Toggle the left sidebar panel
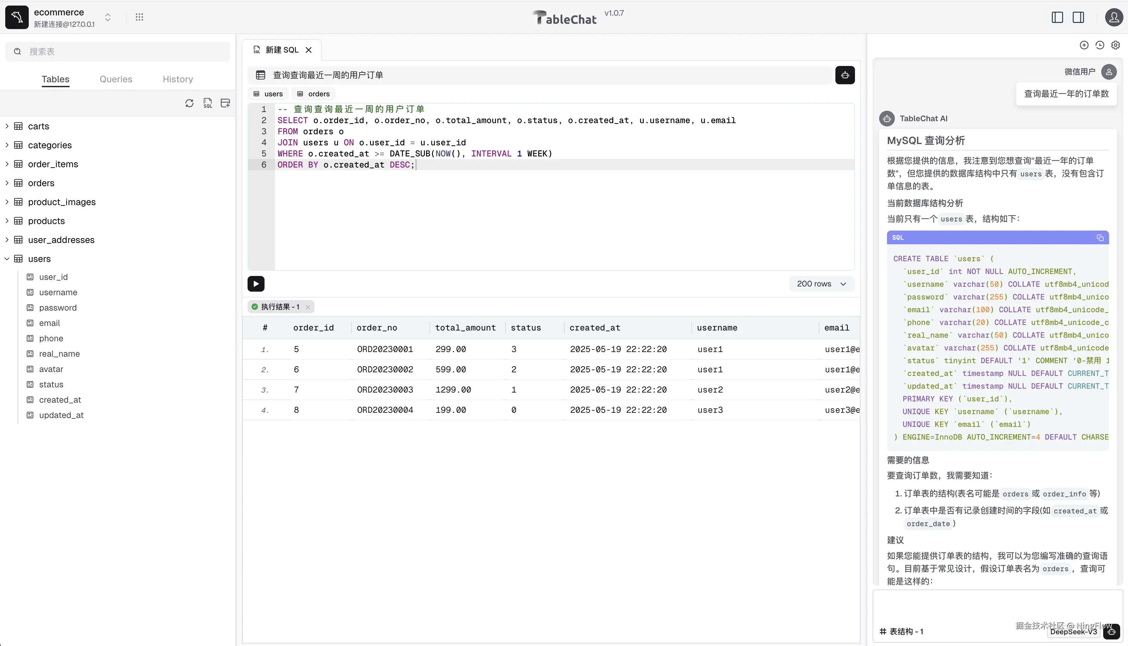The width and height of the screenshot is (1128, 646). [x=1057, y=17]
